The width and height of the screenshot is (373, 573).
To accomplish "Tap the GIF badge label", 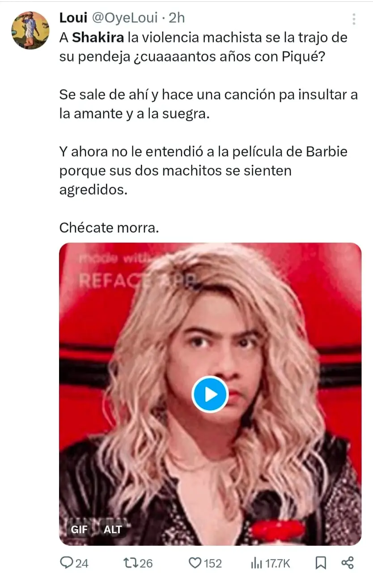I will [79, 530].
